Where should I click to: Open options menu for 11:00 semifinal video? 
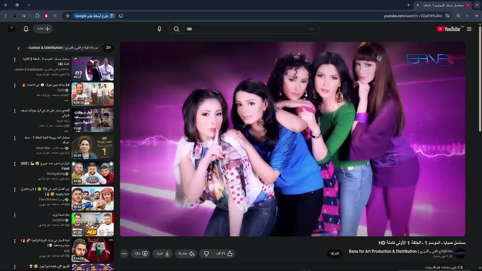[15, 111]
